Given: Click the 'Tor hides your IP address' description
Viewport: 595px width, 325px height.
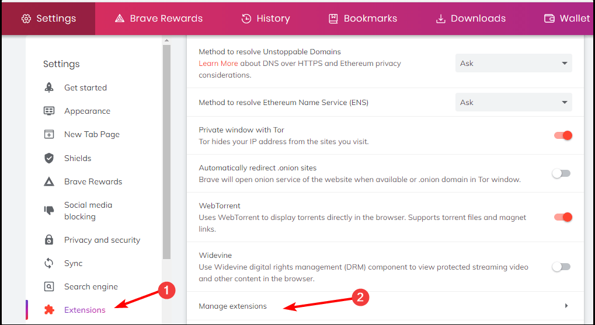Looking at the screenshot, I should 284,141.
